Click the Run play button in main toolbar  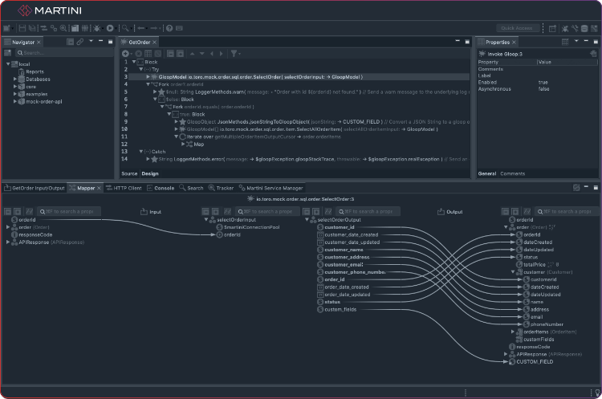pyautogui.click(x=110, y=28)
